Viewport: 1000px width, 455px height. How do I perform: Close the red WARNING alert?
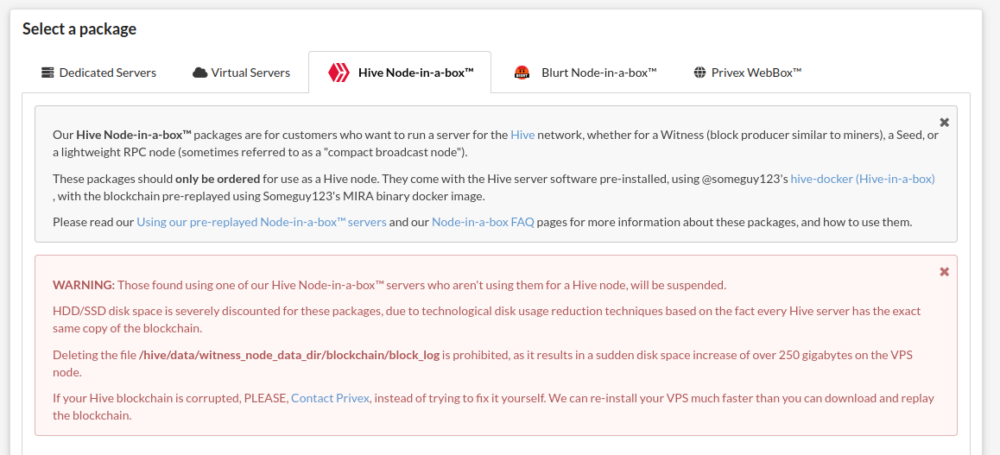coord(945,272)
